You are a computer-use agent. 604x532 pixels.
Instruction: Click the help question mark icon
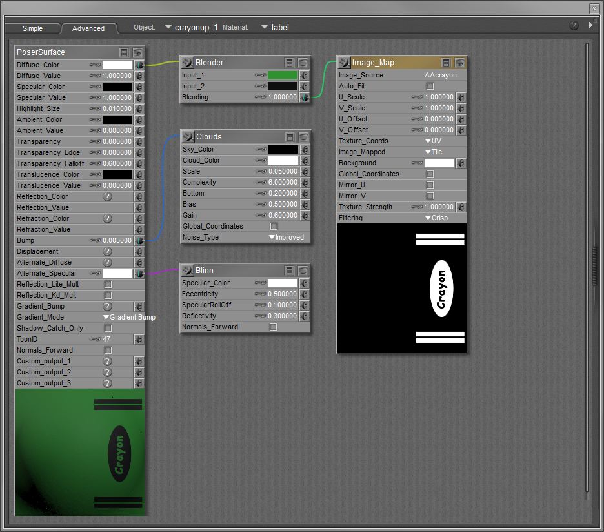tap(574, 26)
